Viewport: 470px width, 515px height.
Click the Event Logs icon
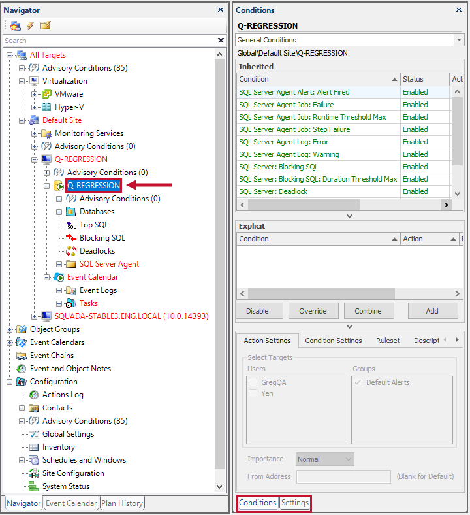coord(71,290)
